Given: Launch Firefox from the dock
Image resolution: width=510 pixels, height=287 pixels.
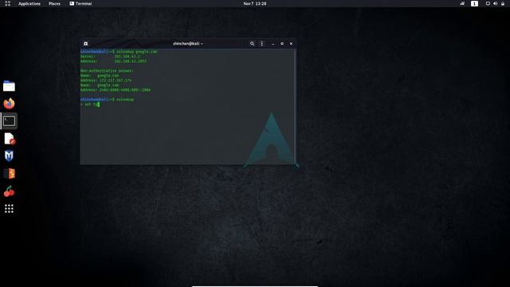Looking at the screenshot, I should [9, 104].
